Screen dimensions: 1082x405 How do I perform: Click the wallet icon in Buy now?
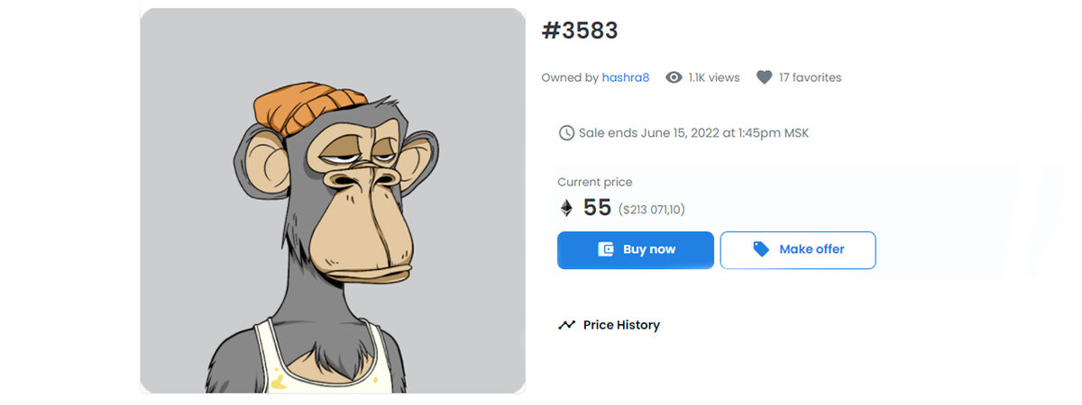[606, 249]
